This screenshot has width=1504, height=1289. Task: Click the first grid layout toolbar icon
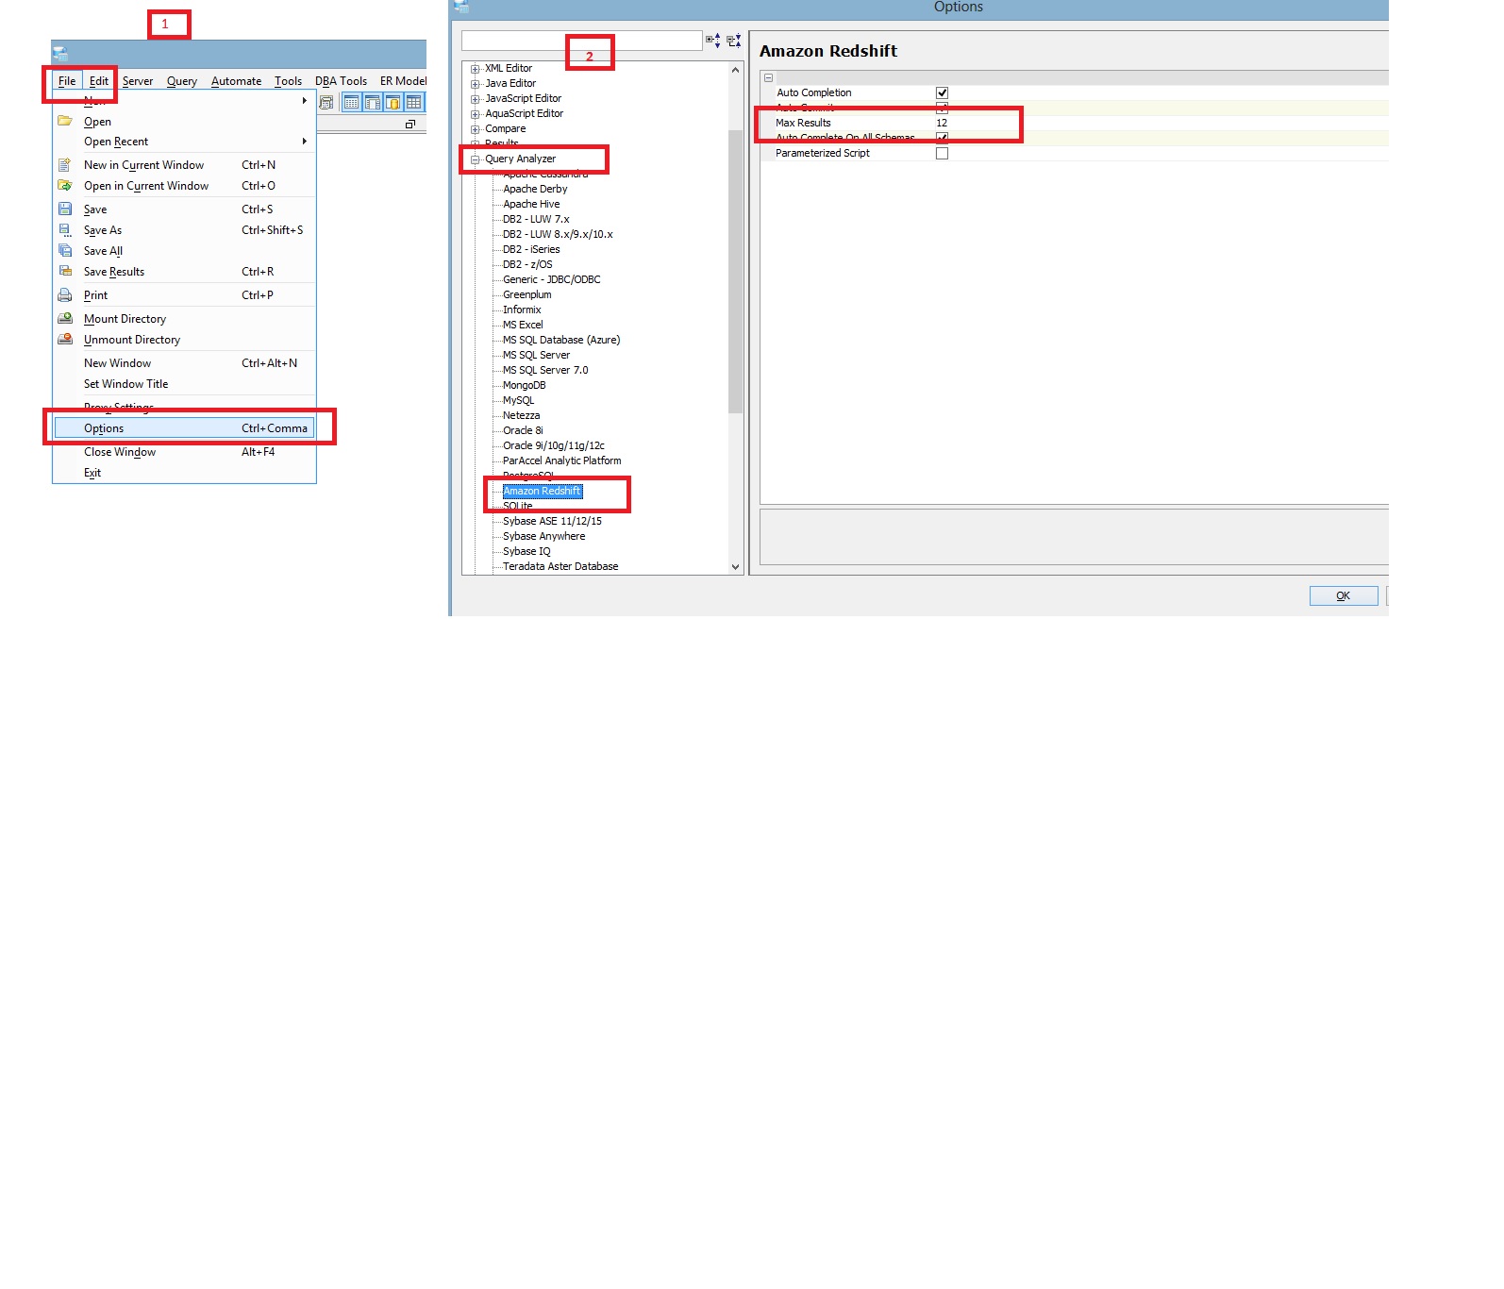coord(351,102)
